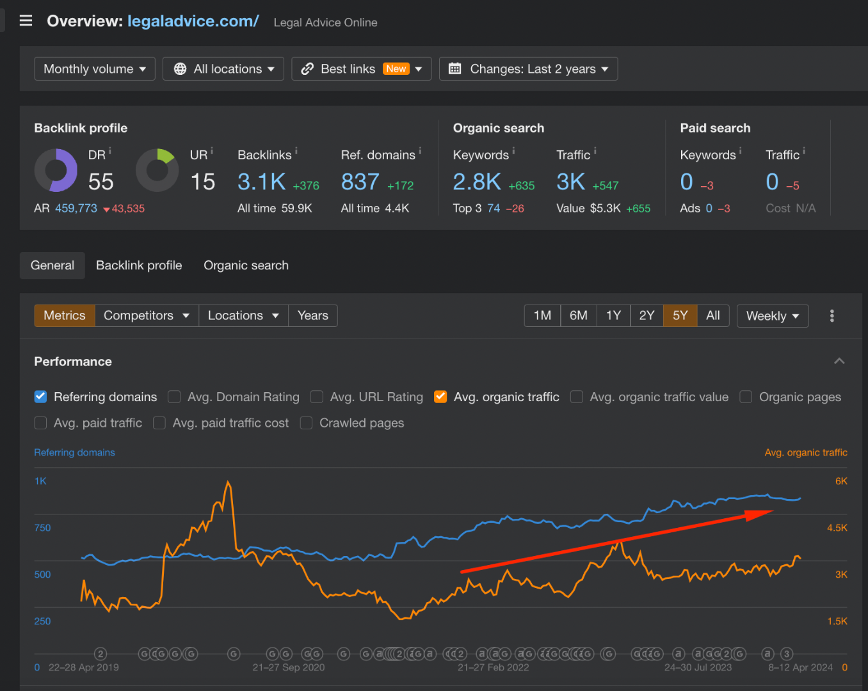Click the Backlinks info icon

tap(296, 151)
